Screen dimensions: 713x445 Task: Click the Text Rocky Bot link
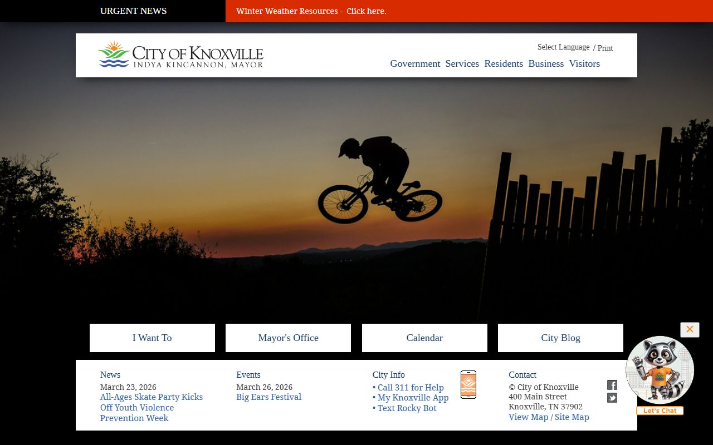point(407,408)
